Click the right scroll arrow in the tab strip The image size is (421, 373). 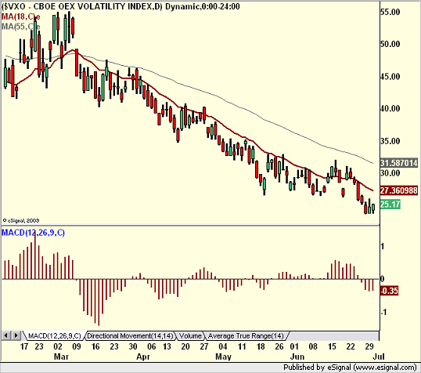(x=16, y=335)
